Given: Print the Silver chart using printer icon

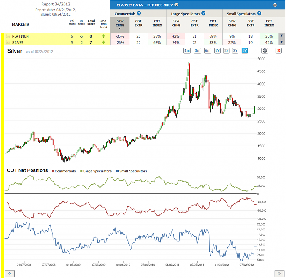Looking at the screenshot, I should pyautogui.click(x=264, y=50).
